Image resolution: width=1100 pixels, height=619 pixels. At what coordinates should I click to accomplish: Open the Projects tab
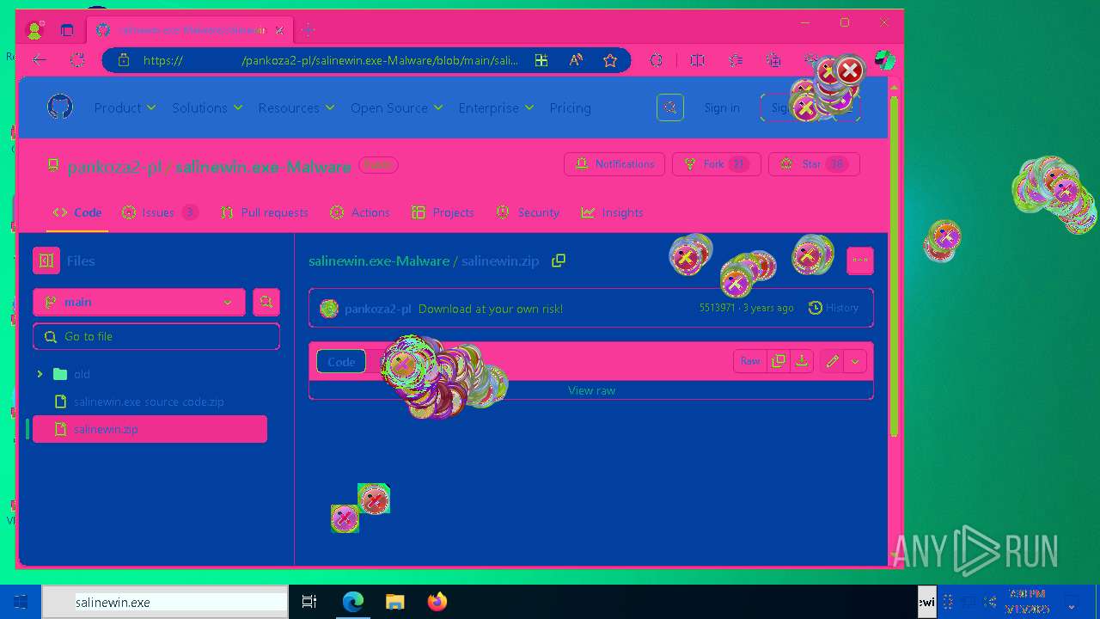[443, 212]
